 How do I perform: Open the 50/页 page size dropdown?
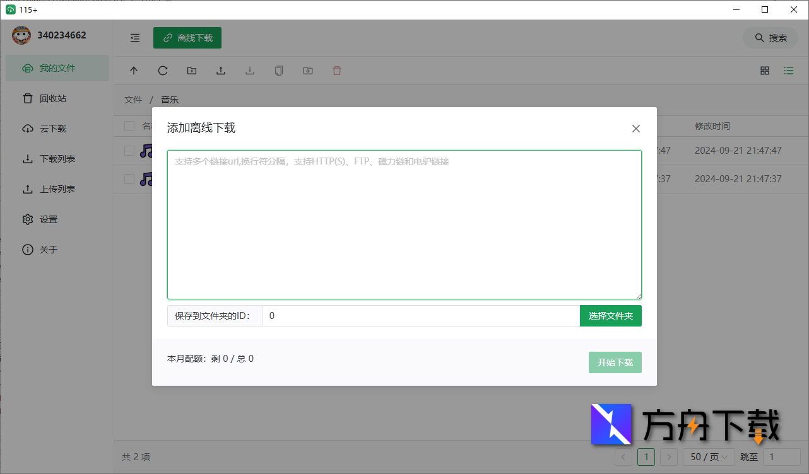click(x=708, y=456)
